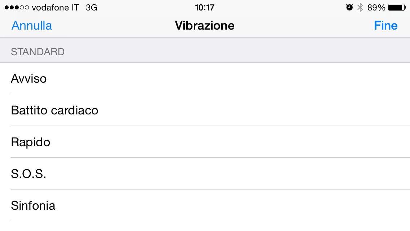
Task: Select the Avviso vibration pattern
Action: click(205, 79)
